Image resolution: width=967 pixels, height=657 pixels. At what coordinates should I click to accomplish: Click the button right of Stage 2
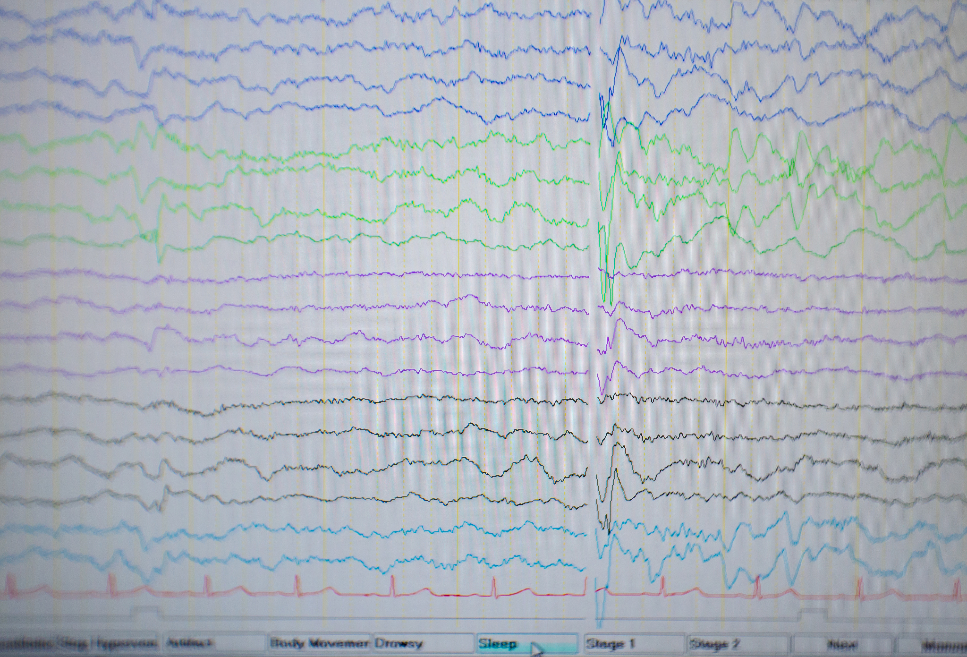tap(842, 644)
